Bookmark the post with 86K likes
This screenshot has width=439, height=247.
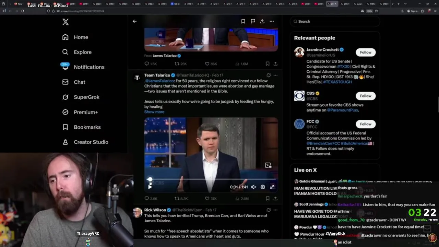tap(268, 64)
